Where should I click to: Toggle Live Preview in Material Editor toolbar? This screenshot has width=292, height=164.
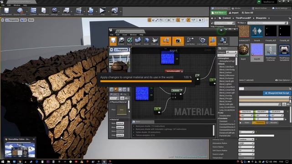coord(178,41)
